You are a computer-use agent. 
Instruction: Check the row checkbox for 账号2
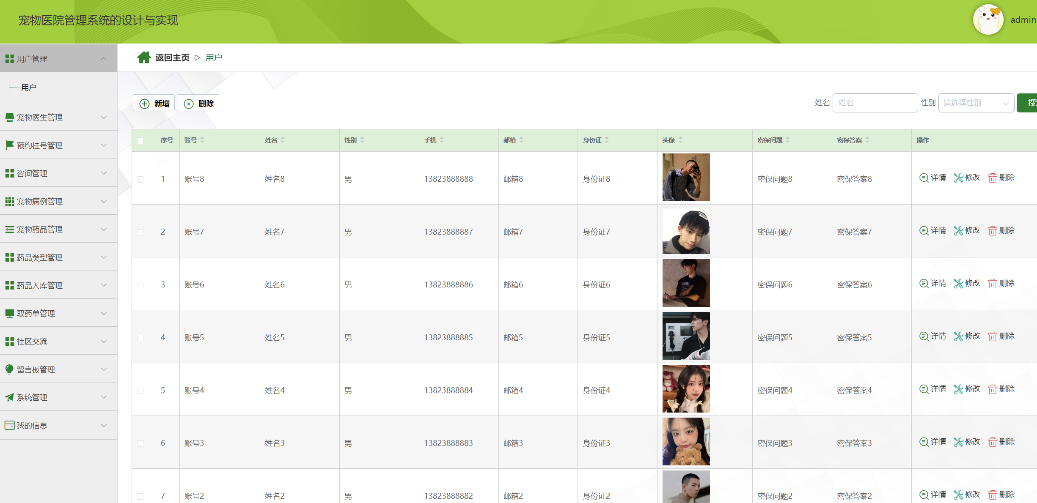coord(140,496)
